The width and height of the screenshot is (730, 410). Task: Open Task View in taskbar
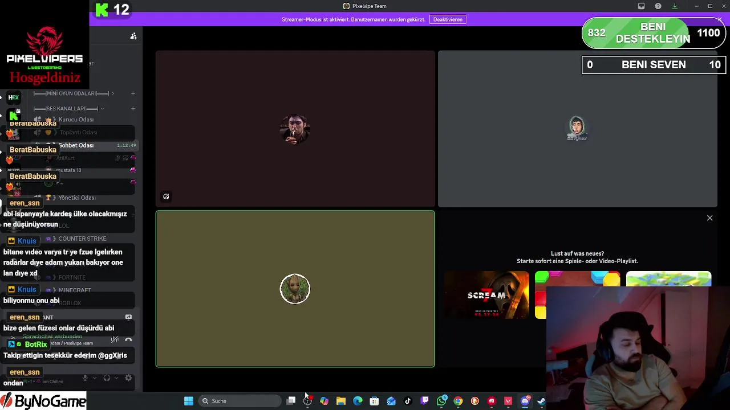291,401
